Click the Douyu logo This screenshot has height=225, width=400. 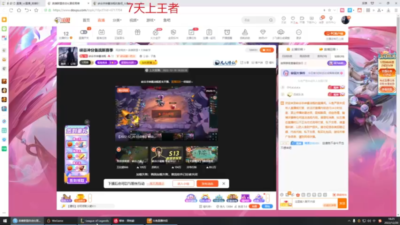[x=62, y=20]
